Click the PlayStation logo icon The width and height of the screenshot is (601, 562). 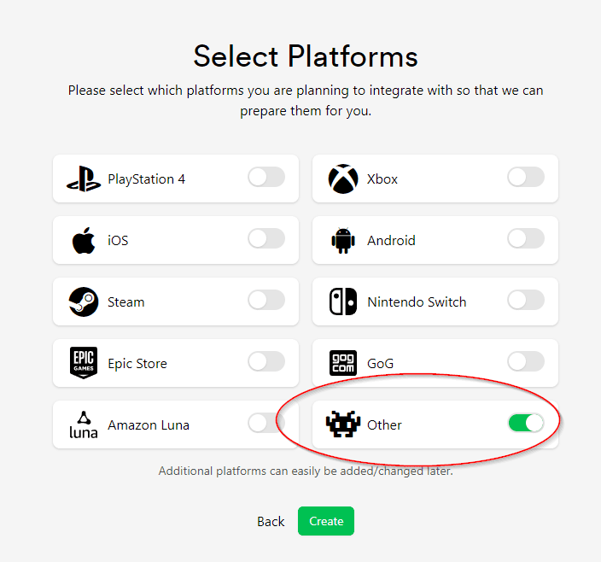(84, 179)
